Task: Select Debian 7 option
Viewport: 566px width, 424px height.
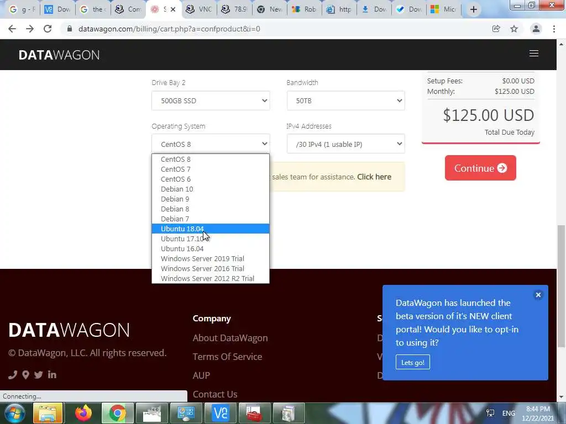Action: tap(211, 219)
